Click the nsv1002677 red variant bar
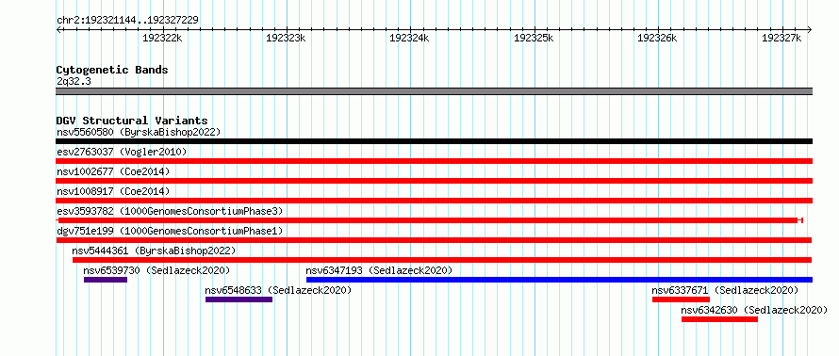The image size is (839, 356). 434,181
